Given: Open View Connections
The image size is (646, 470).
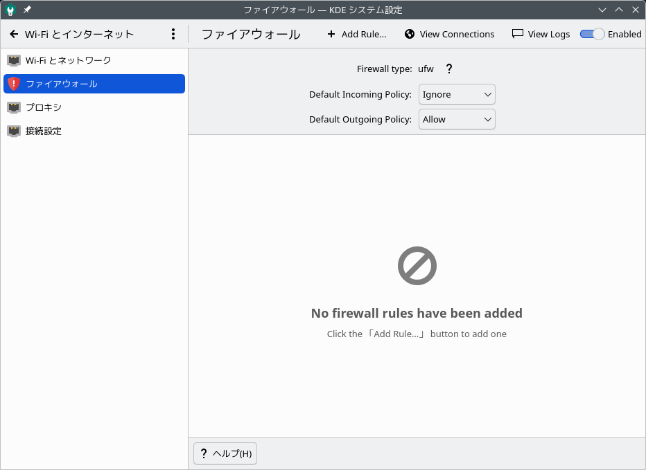Looking at the screenshot, I should 449,34.
